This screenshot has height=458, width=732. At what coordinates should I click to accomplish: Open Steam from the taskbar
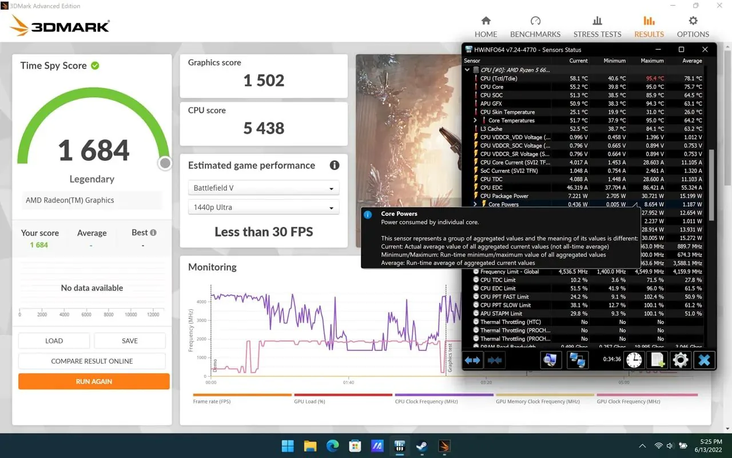point(421,446)
